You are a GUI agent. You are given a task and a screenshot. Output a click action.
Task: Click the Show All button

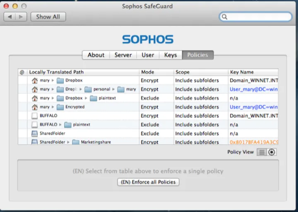coord(48,17)
